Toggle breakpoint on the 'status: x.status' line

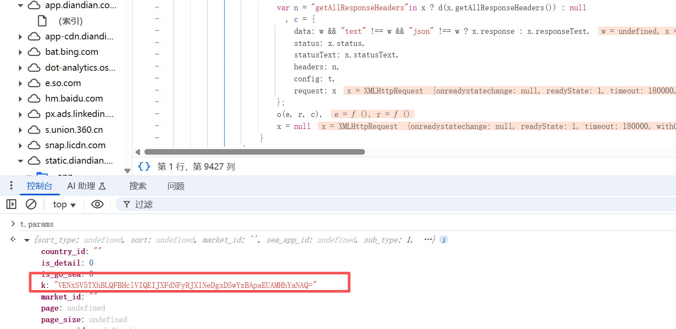pos(157,42)
